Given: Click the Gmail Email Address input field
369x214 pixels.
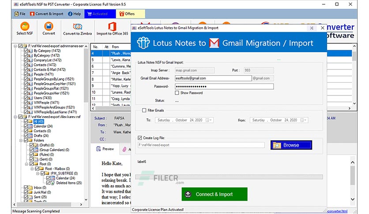Looking at the screenshot, I should pyautogui.click(x=213, y=78).
